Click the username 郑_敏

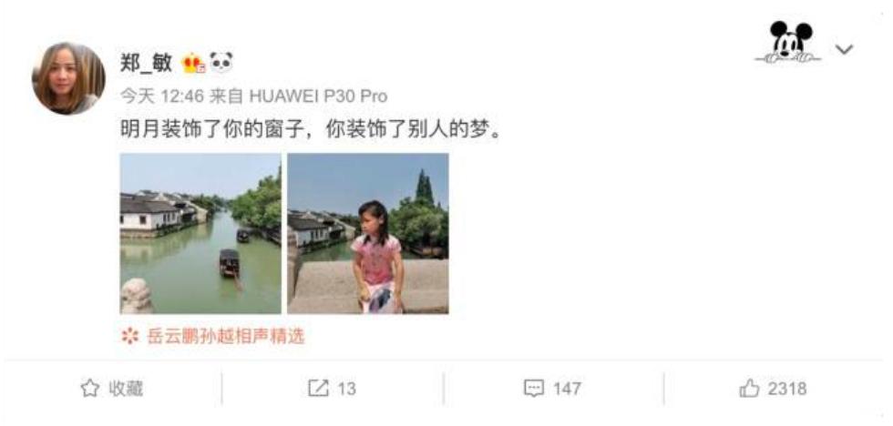pos(146,62)
